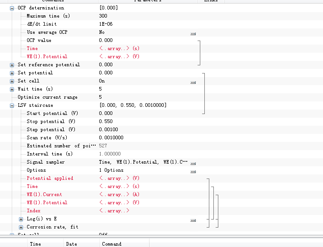Collapse the LSV staircase node
323x247 pixels.
click(x=12, y=105)
